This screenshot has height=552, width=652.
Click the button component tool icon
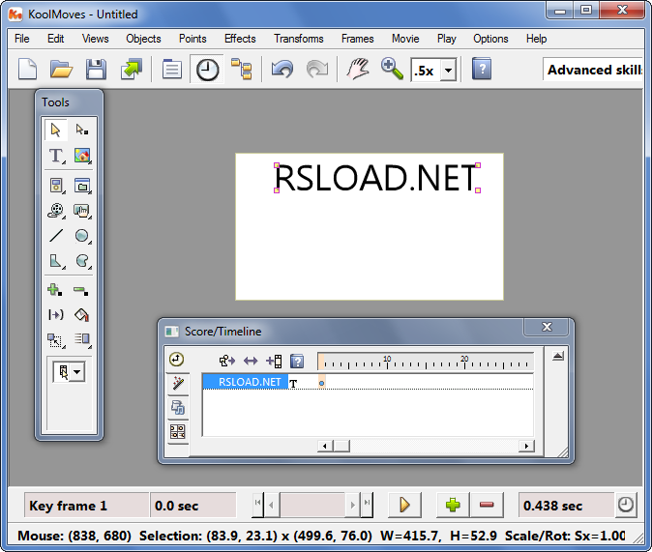point(56,186)
